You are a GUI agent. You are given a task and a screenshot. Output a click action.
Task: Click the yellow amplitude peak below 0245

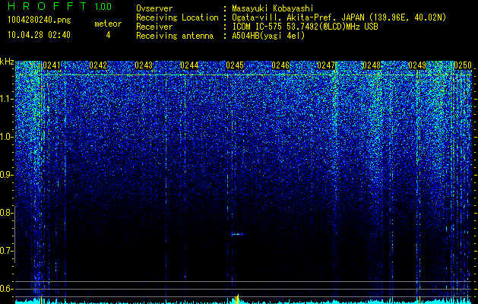coord(236,299)
